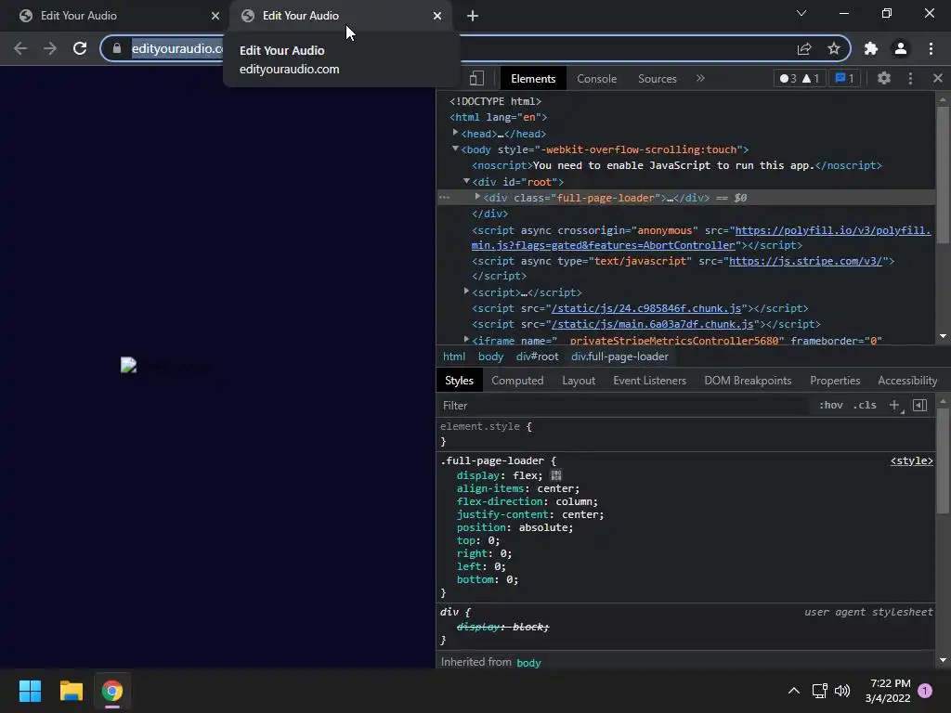Open the Event Listeners tab
Viewport: 951px width, 713px height.
pyautogui.click(x=649, y=380)
